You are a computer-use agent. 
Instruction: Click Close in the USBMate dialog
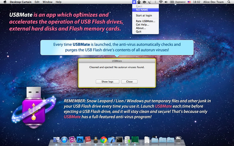(x=129, y=82)
